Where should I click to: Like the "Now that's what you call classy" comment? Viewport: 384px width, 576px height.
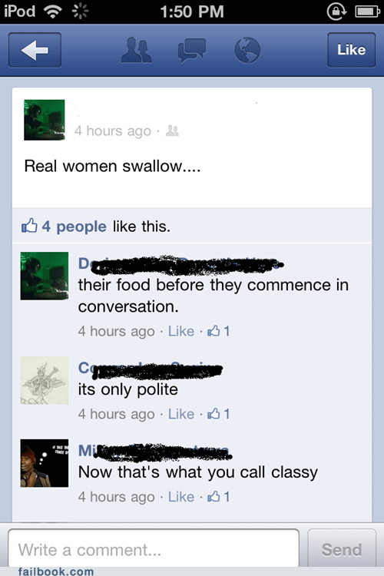coord(181,497)
